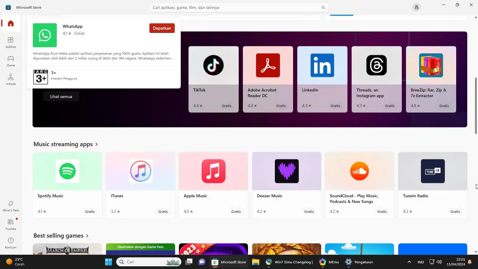
Task: Open the LinkedIn app card
Action: (322, 79)
